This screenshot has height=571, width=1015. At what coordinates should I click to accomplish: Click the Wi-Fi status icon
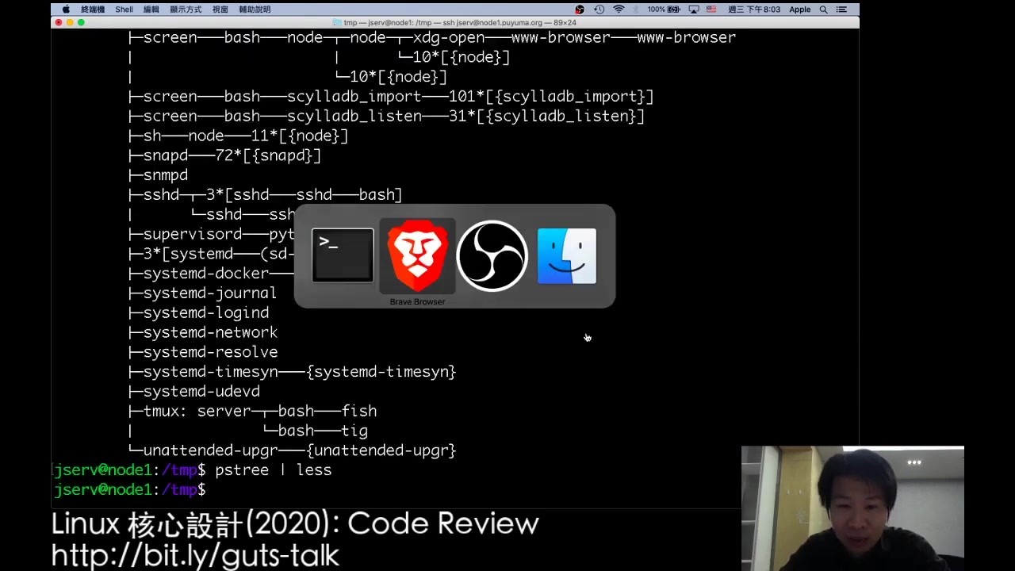click(619, 9)
